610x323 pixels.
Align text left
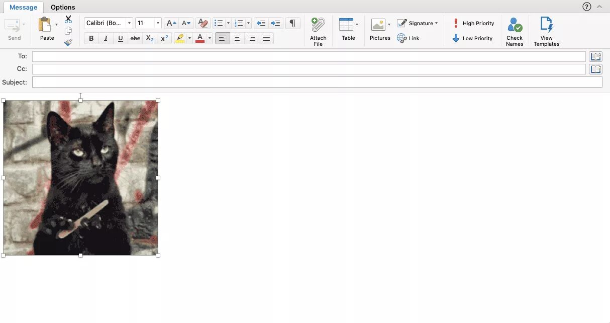[x=223, y=38]
